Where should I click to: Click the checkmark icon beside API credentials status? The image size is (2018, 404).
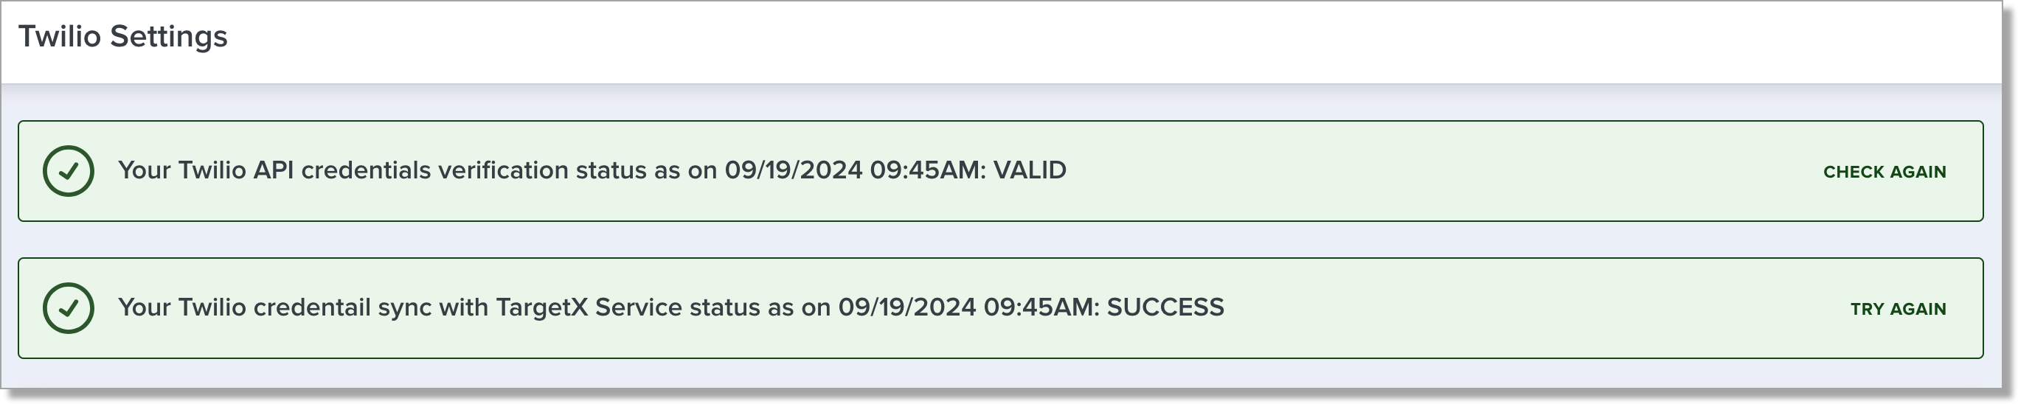[69, 171]
